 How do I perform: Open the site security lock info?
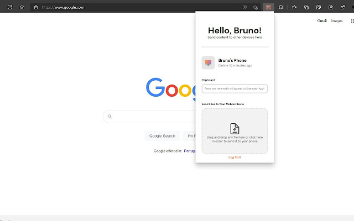(35, 7)
